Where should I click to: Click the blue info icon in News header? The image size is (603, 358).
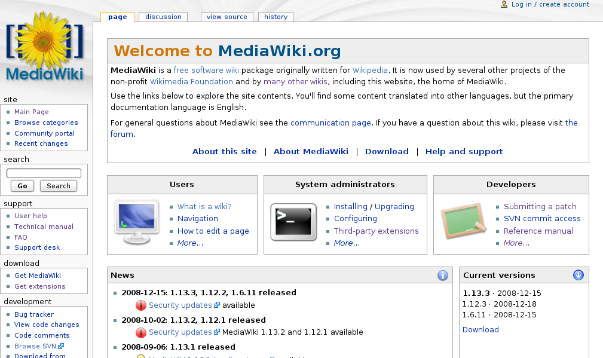(x=443, y=276)
